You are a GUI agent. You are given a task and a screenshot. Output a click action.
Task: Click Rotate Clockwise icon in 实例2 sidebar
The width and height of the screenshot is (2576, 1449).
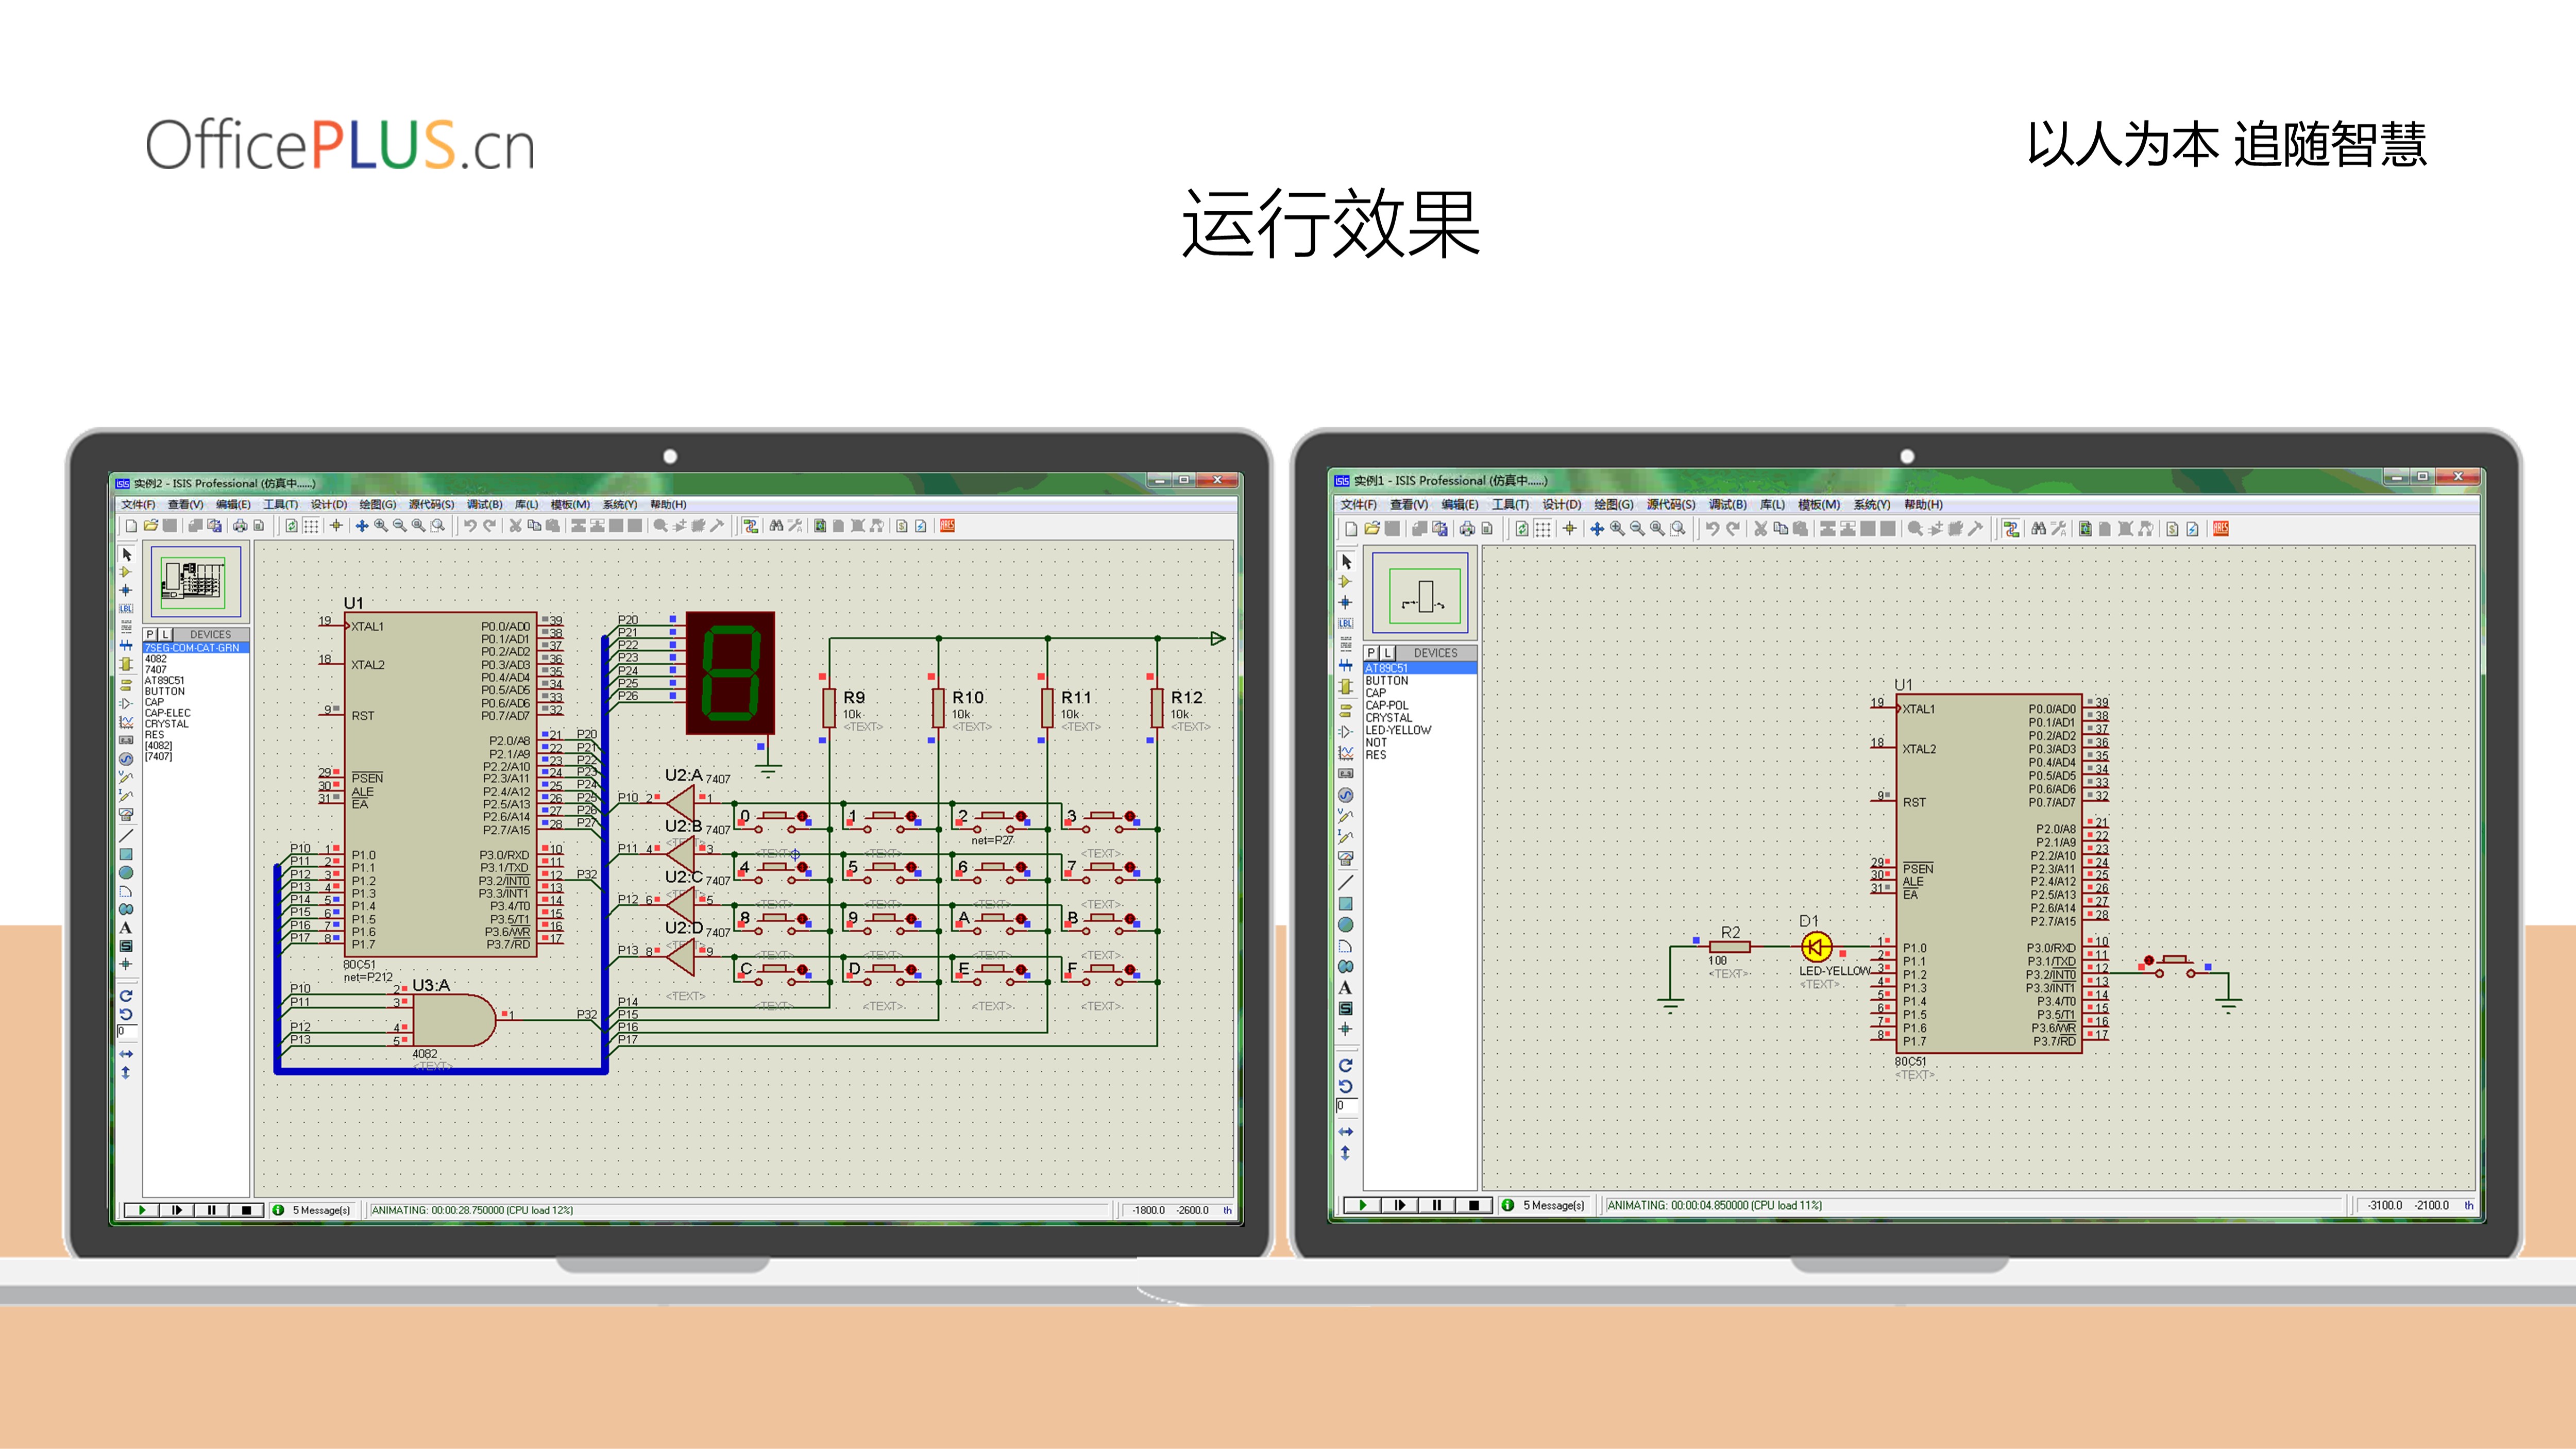click(126, 996)
